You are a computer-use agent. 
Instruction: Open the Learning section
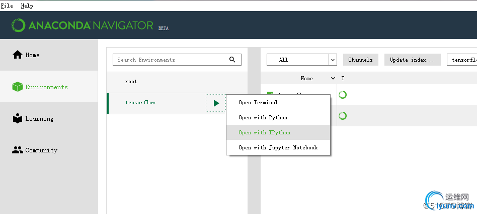pyautogui.click(x=49, y=118)
